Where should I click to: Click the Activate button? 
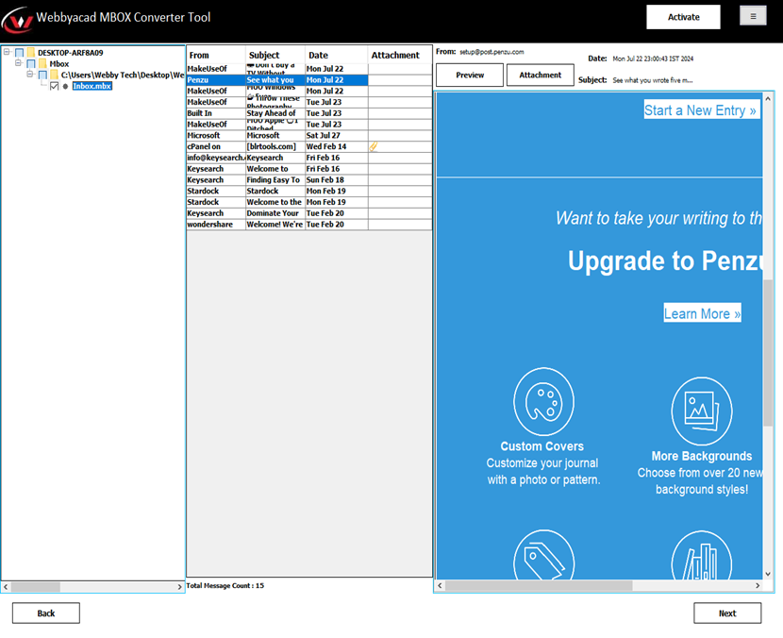(683, 17)
